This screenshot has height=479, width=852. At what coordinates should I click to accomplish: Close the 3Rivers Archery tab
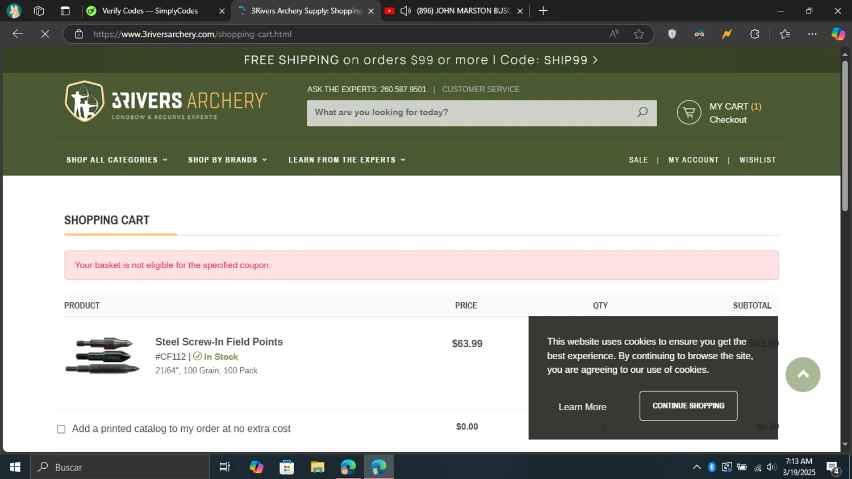tap(371, 11)
